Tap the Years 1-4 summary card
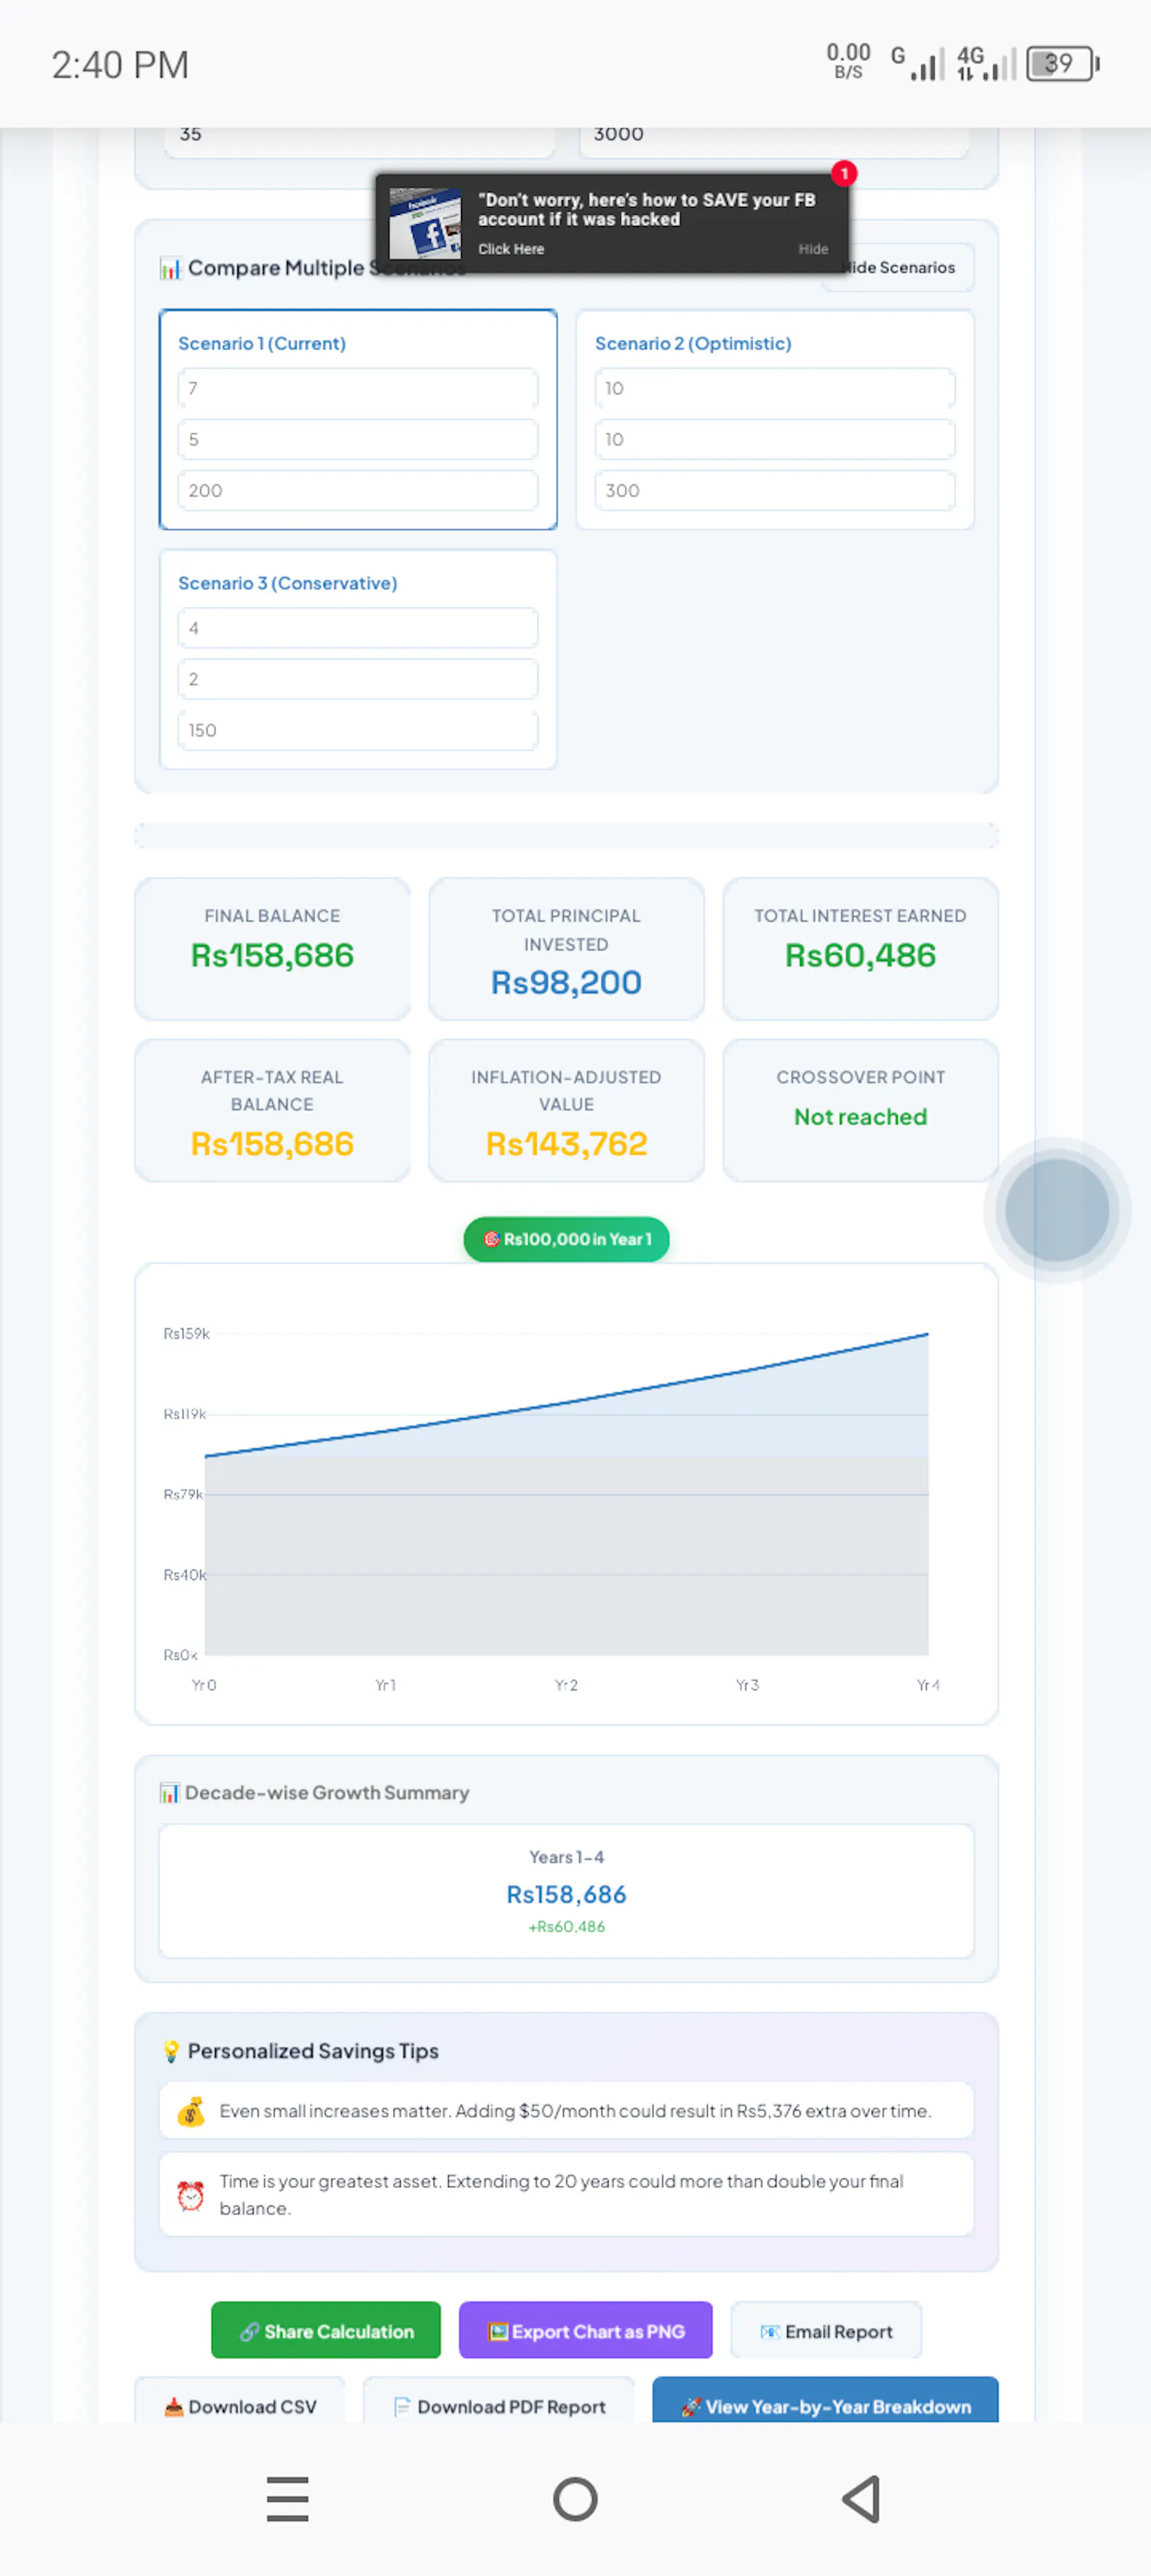1151x2576 pixels. 566,1891
